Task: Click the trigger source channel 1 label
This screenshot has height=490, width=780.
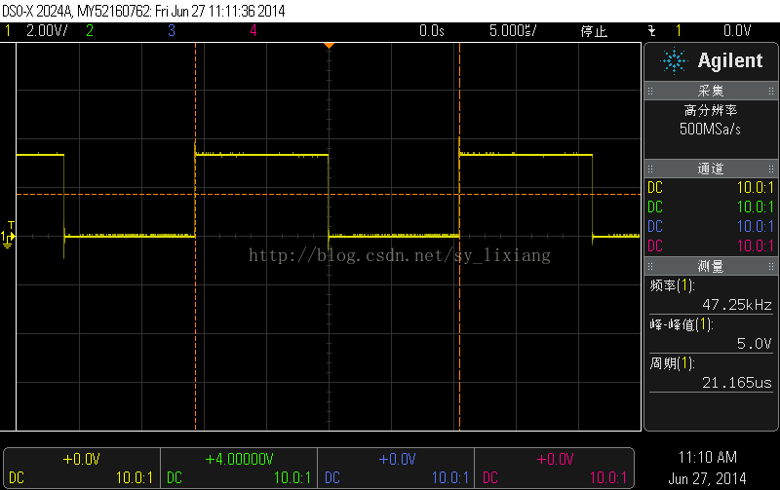Action: (678, 31)
